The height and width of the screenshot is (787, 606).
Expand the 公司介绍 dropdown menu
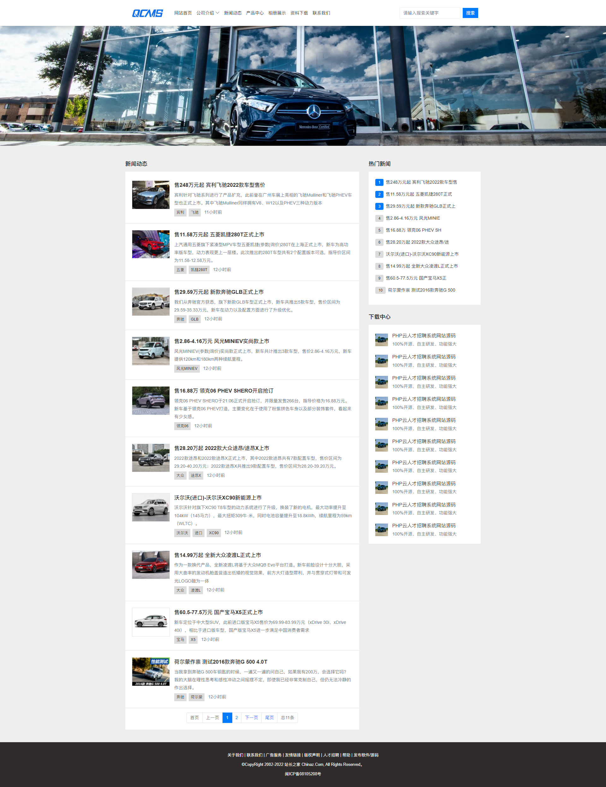[x=208, y=13]
